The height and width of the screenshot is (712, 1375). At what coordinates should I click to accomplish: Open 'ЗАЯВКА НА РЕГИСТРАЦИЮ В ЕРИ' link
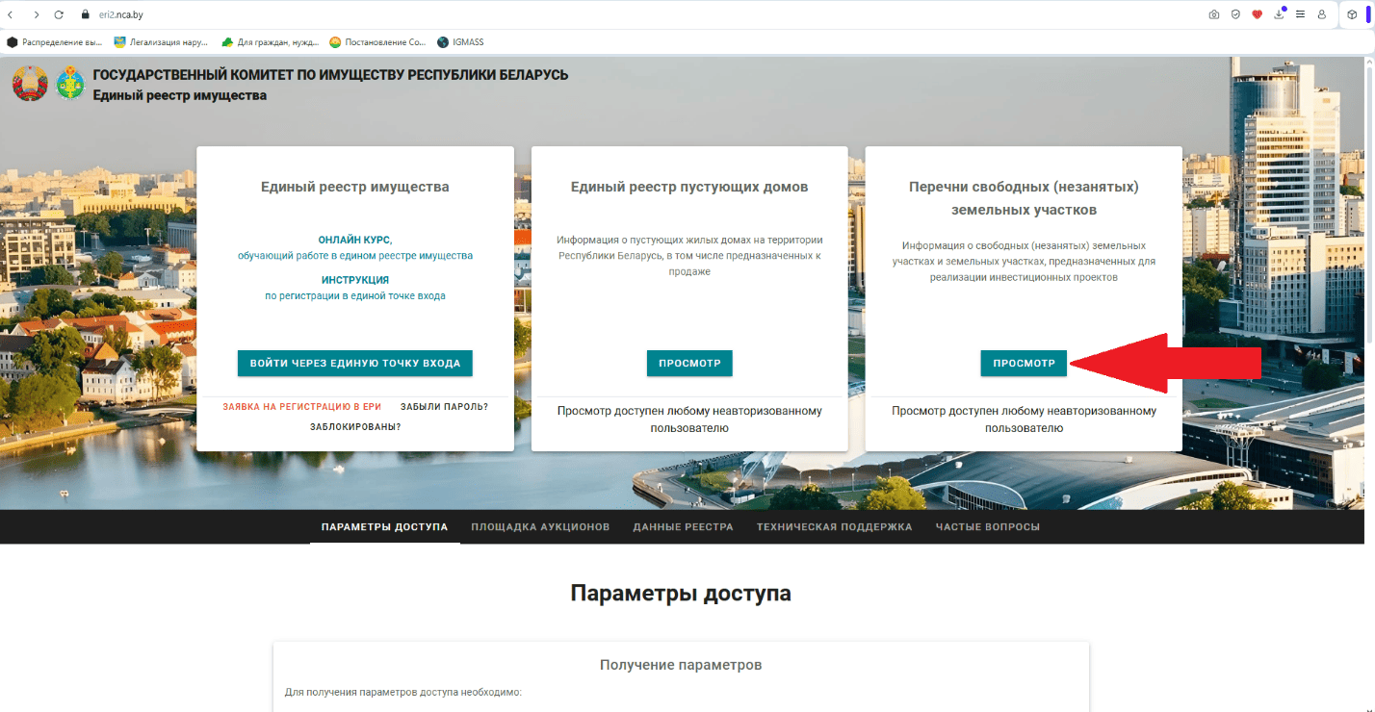pyautogui.click(x=302, y=407)
